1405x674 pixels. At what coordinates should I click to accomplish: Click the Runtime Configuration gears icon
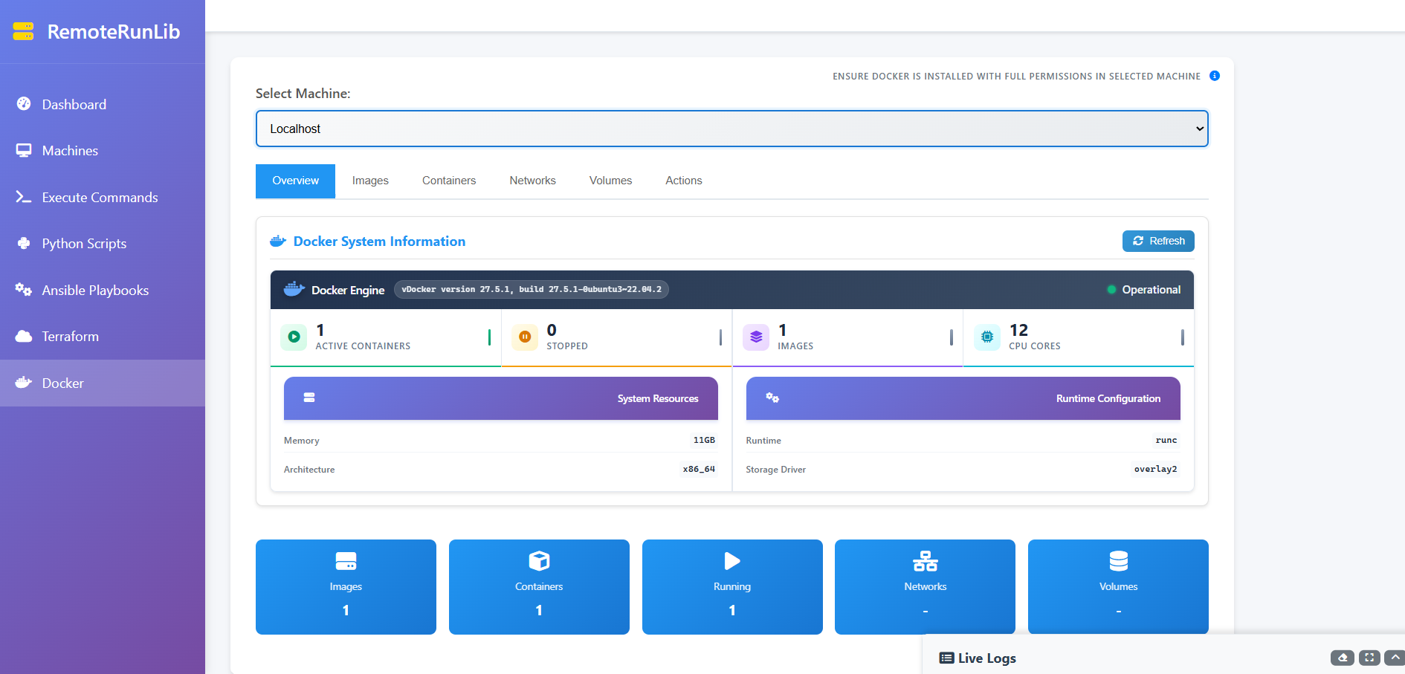click(772, 398)
